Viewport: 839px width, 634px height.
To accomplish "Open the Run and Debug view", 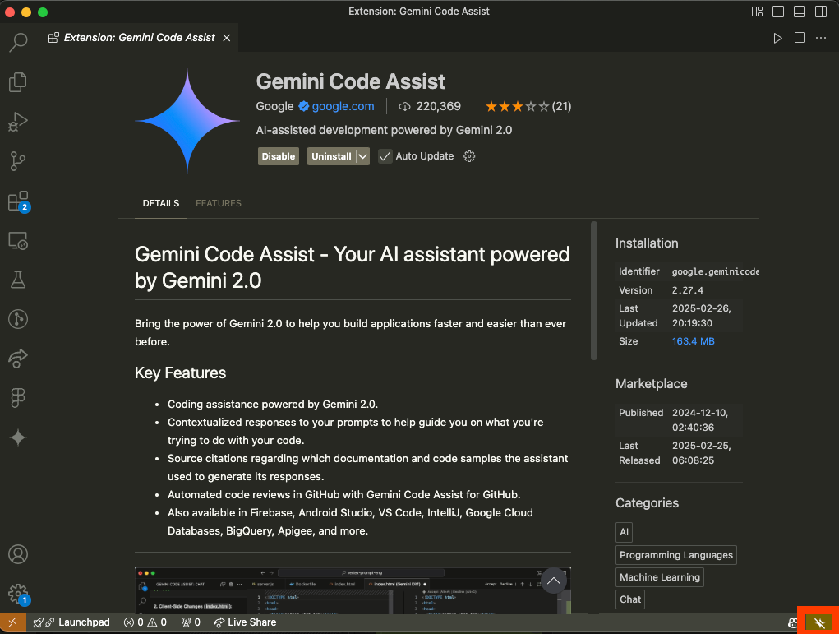I will click(x=18, y=122).
